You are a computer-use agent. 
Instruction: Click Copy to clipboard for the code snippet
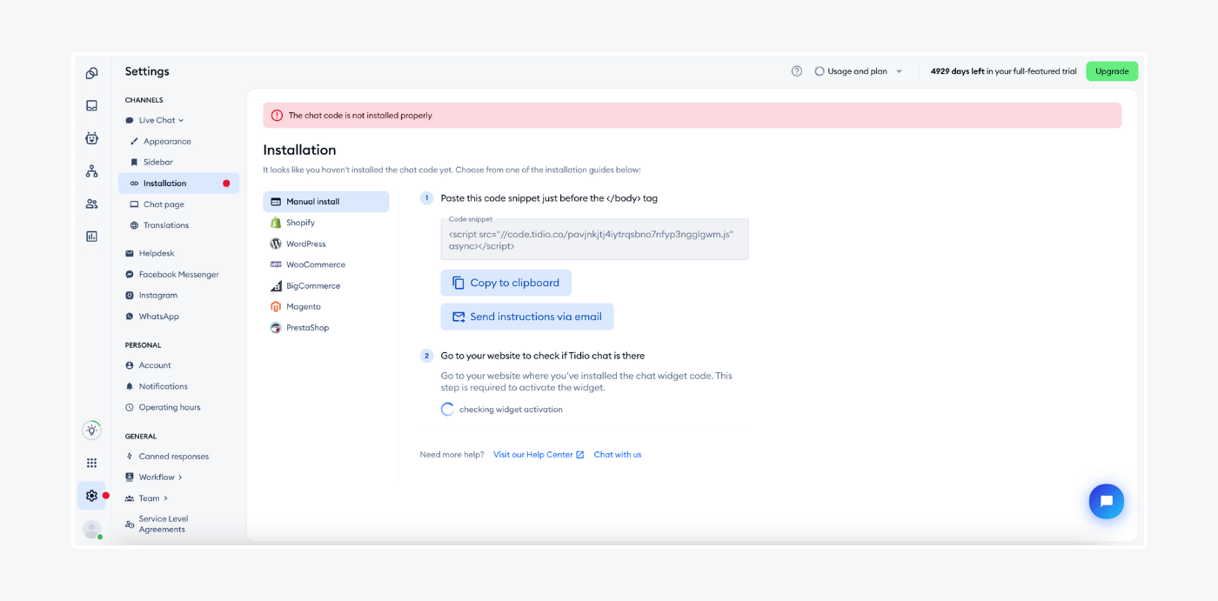tap(505, 282)
